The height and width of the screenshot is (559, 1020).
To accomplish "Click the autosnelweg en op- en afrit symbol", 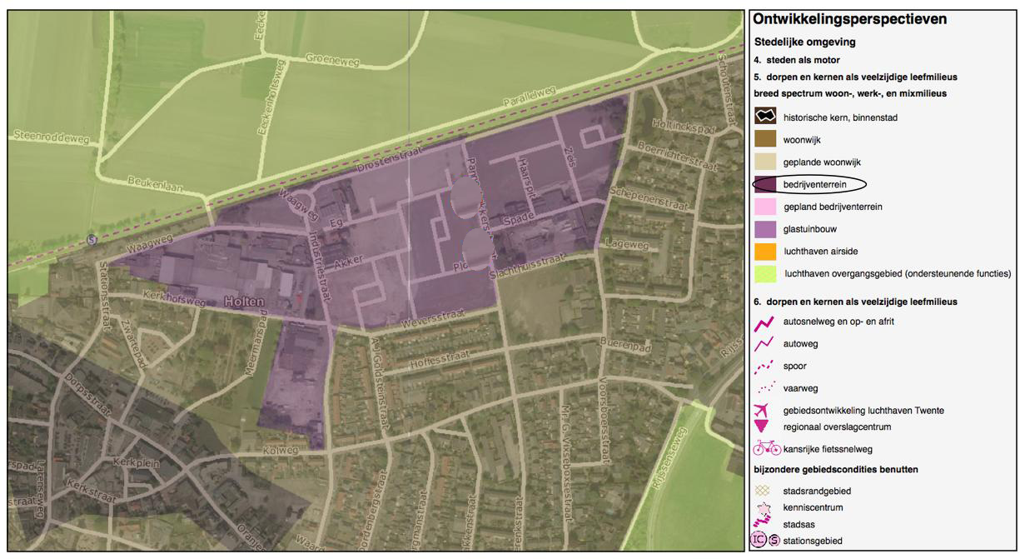I will [x=764, y=322].
